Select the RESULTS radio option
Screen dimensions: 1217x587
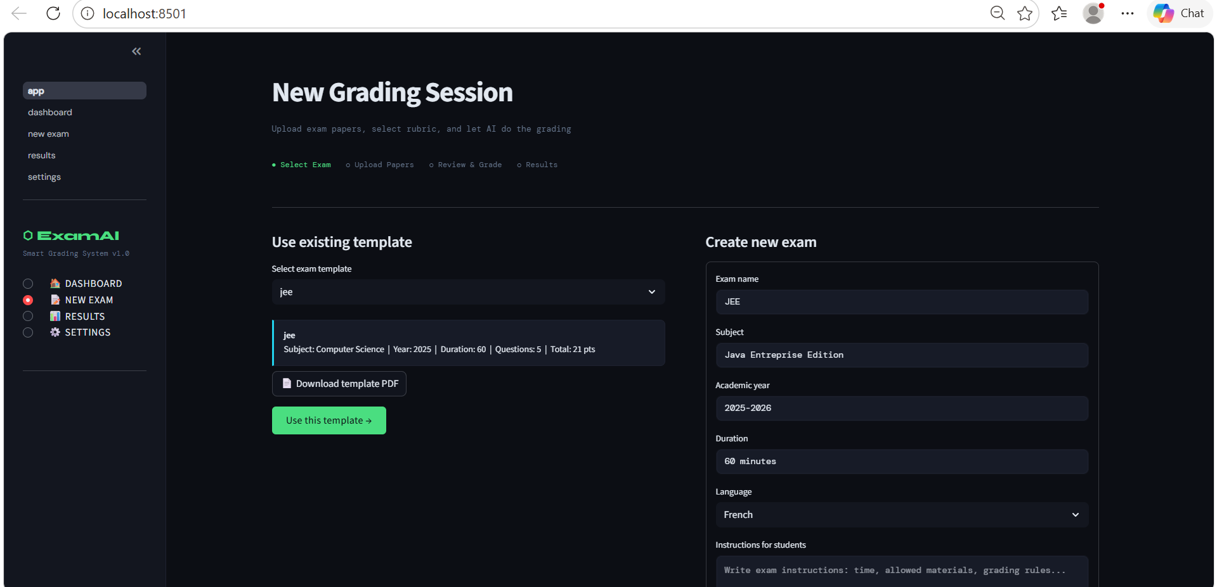28,316
